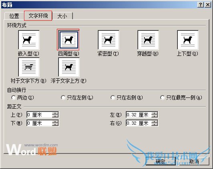The width and height of the screenshot is (213, 169).
Task: Increase the 下 distance spinner
Action: click(55, 121)
